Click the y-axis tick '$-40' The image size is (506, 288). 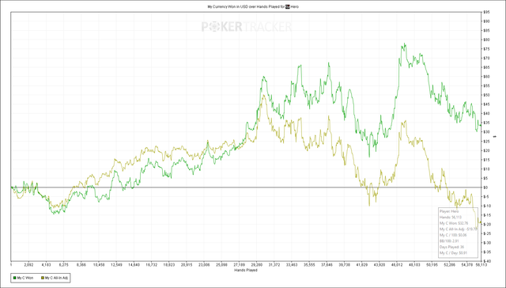click(487, 261)
